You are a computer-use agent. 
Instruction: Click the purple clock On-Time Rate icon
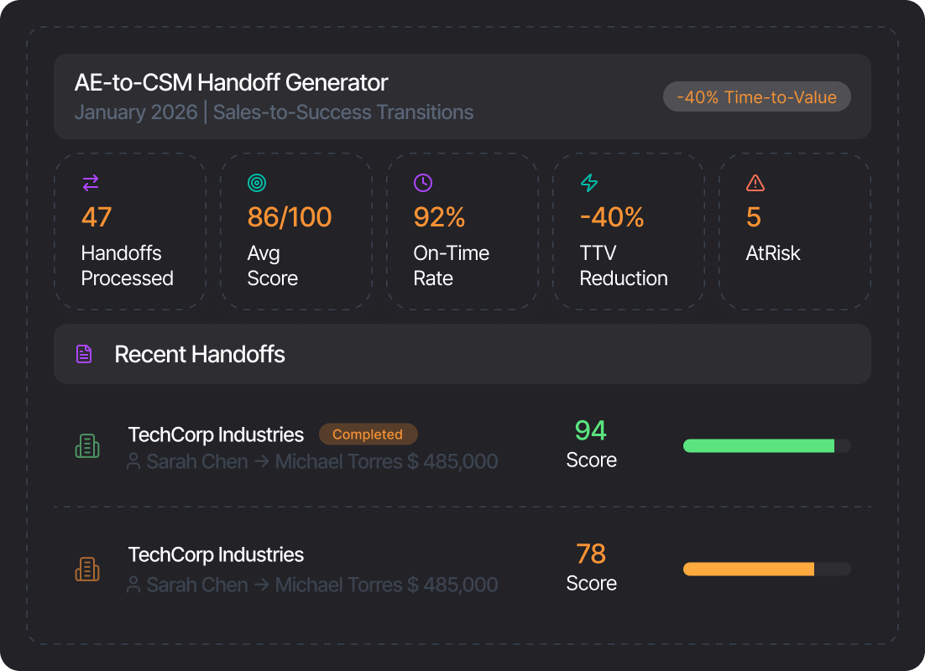pos(423,183)
